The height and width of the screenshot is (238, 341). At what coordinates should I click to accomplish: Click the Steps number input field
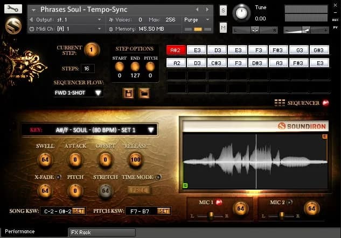pyautogui.click(x=87, y=69)
